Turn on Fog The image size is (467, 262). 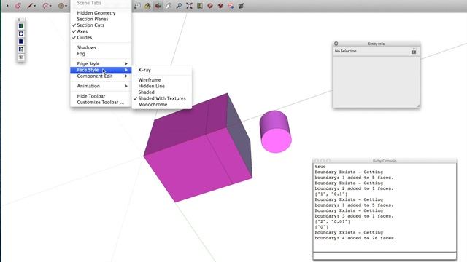coord(101,54)
